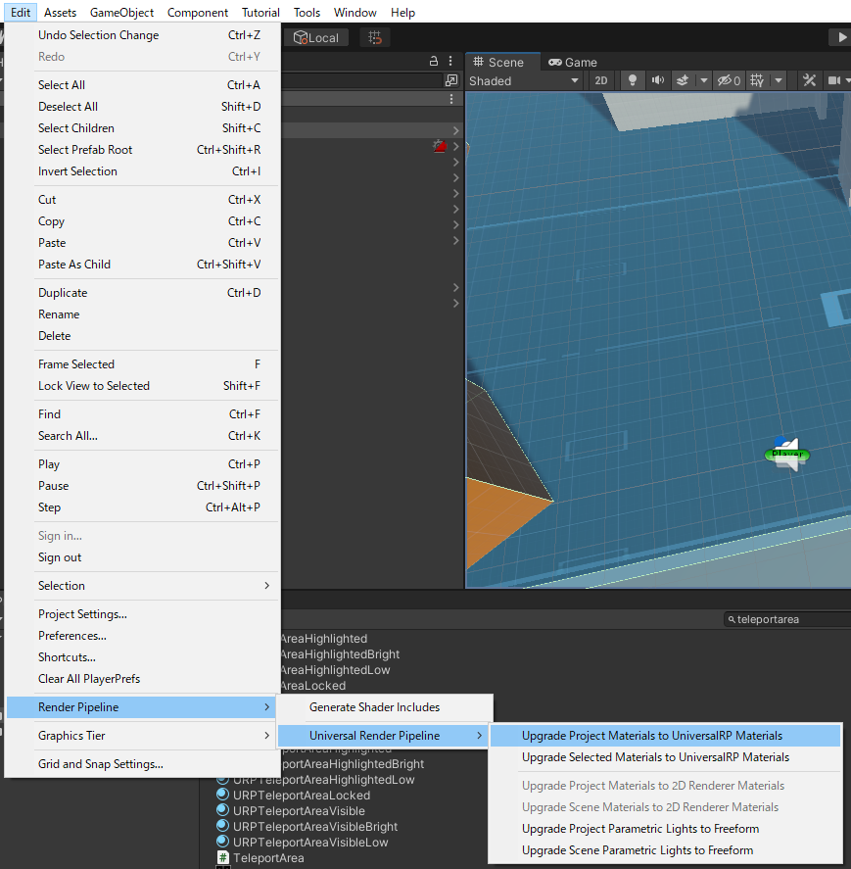Choose Generate Shader Includes menu item
The image size is (851, 869).
374,707
